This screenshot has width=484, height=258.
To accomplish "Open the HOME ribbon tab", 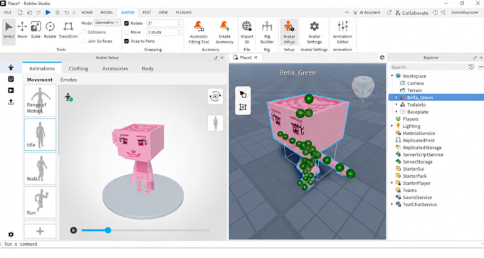I will [x=87, y=13].
